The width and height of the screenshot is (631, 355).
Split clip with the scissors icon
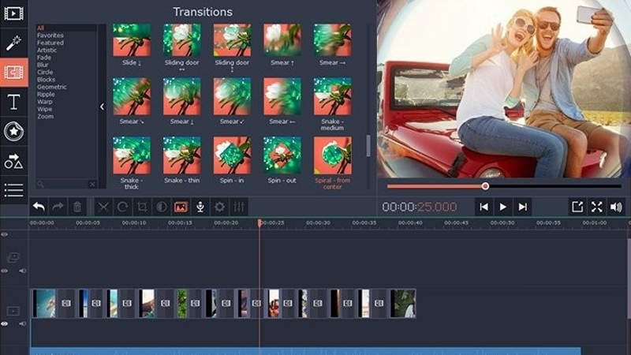point(103,207)
